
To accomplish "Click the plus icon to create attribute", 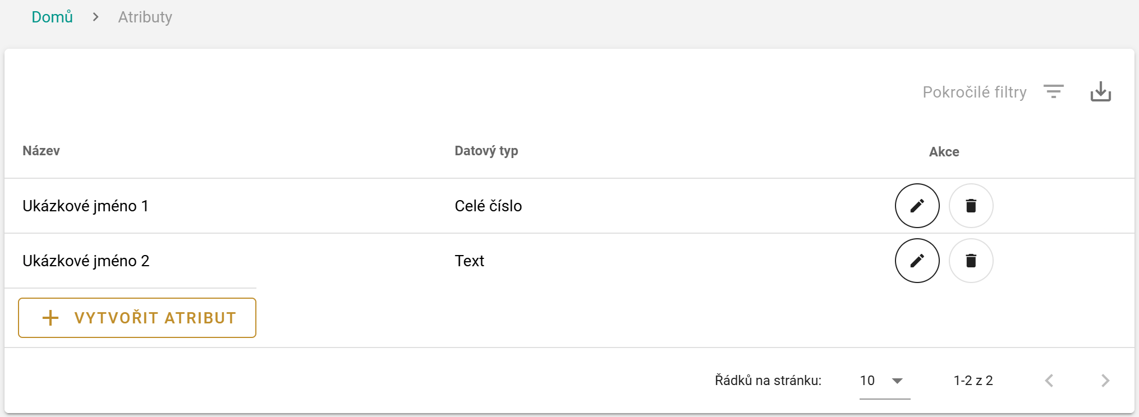I will [x=50, y=318].
